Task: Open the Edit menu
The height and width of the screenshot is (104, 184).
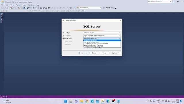Action: click(x=7, y=5)
